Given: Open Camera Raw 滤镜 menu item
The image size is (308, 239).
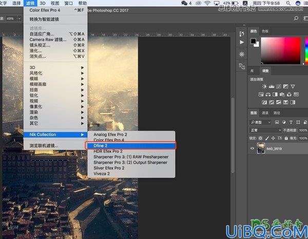Looking at the screenshot, I should [x=56, y=40].
